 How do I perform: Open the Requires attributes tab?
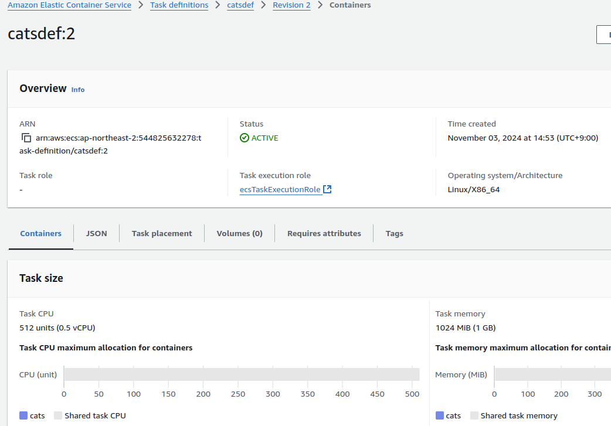click(x=324, y=233)
